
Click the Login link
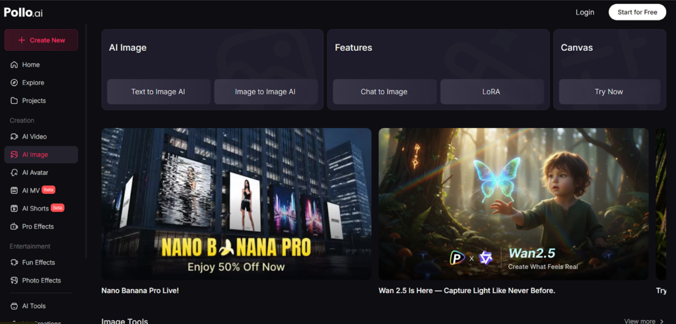(x=584, y=12)
